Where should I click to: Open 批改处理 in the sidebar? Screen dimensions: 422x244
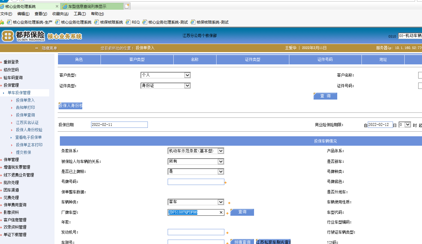pos(11,182)
